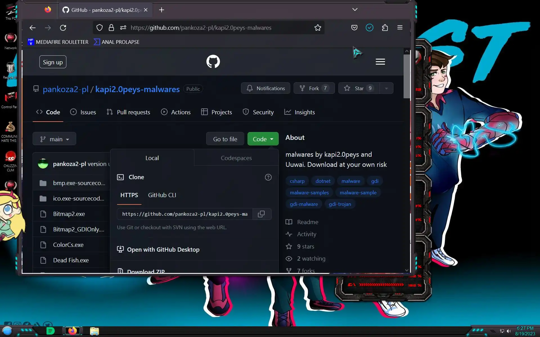Click the Sign up button

53,62
